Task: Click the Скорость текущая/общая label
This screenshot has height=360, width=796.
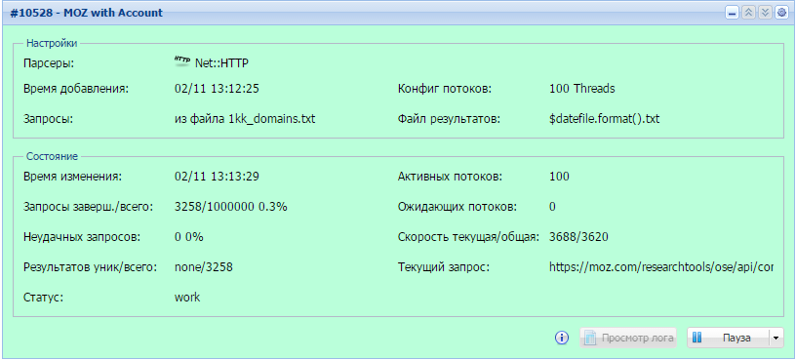Action: [x=468, y=237]
